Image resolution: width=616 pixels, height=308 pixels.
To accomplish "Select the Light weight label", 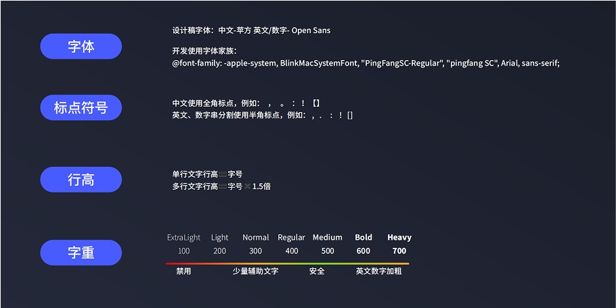I will [220, 238].
